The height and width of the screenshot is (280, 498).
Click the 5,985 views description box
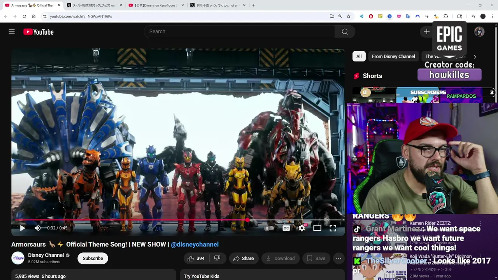coord(93,275)
